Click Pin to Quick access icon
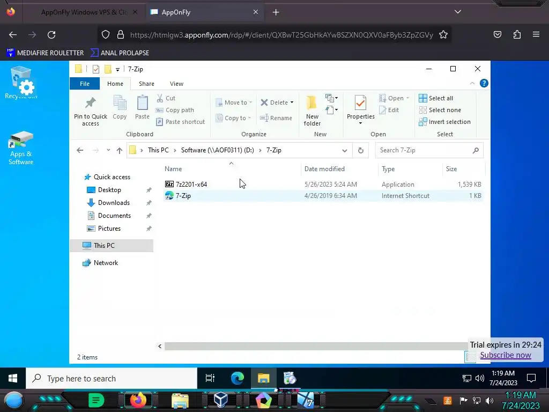Image resolution: width=549 pixels, height=412 pixels. (x=90, y=102)
